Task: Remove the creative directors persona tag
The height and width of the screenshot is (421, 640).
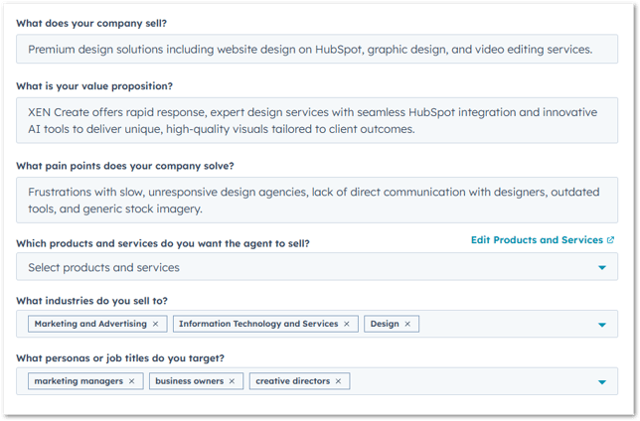Action: (x=338, y=381)
